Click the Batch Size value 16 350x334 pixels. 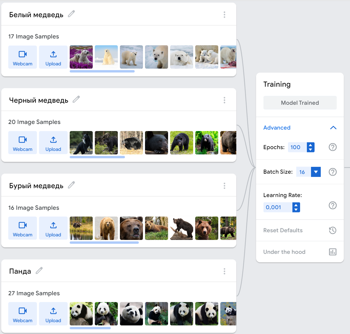(303, 172)
